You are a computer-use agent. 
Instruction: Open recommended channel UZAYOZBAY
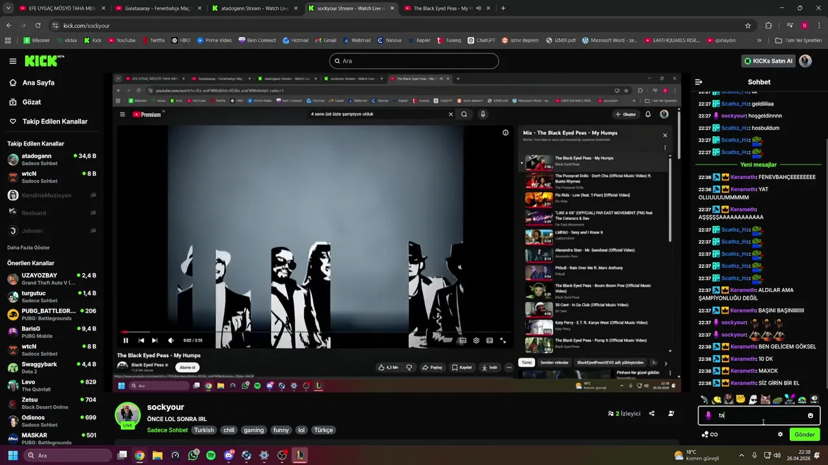(52, 279)
